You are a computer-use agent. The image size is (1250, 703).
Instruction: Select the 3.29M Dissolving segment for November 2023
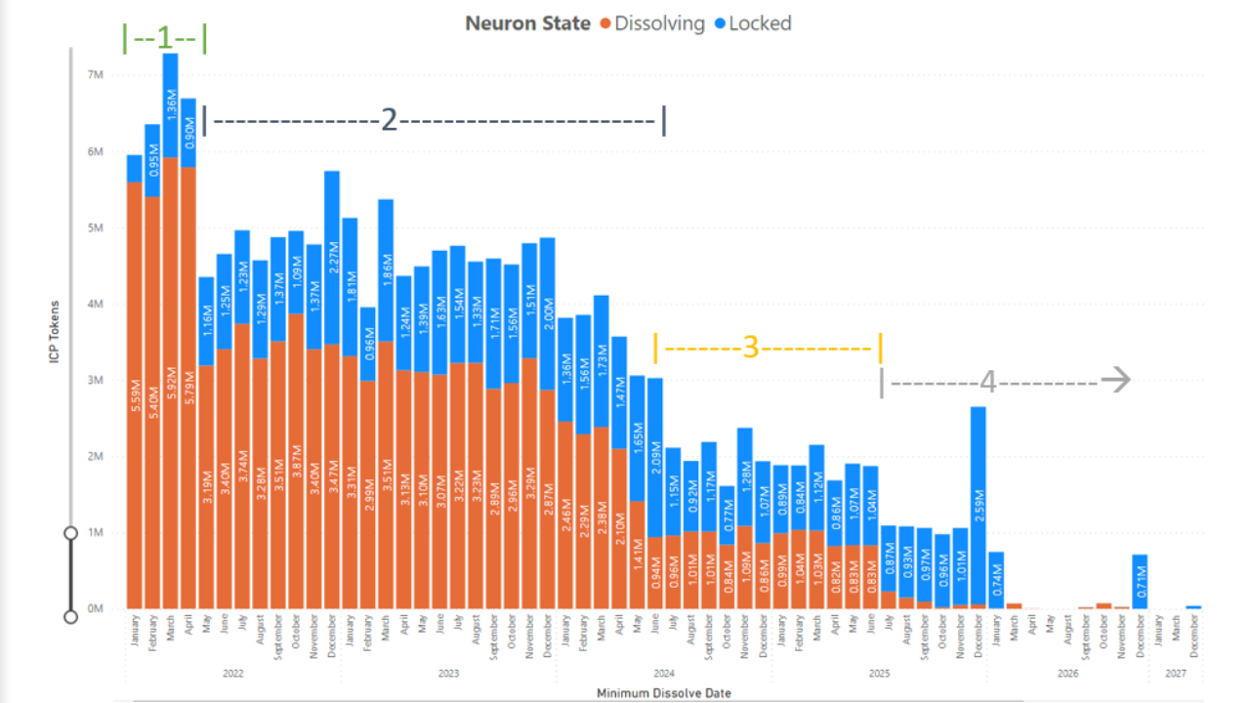point(529,483)
